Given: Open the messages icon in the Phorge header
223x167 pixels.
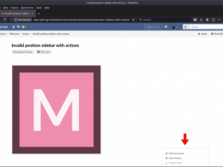Looking at the screenshot, I should (18, 27).
